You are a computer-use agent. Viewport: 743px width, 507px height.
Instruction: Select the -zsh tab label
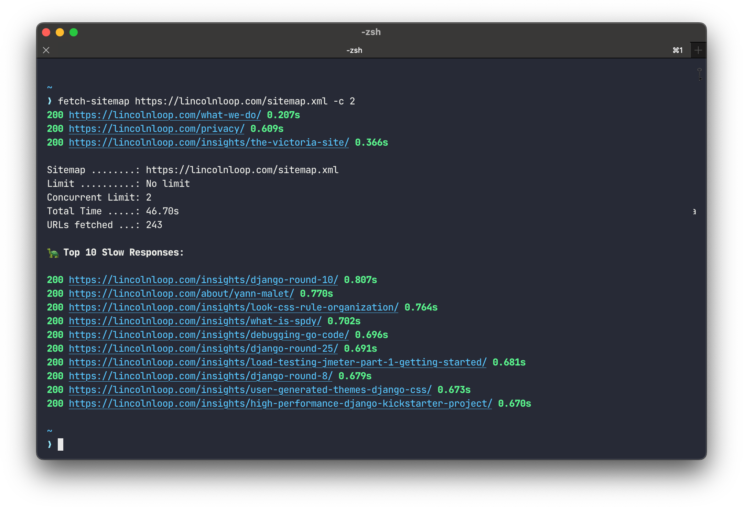click(354, 50)
